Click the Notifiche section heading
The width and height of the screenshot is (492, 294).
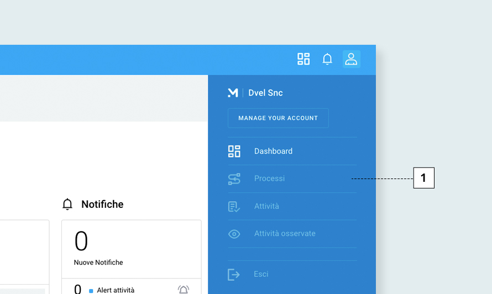tap(102, 204)
